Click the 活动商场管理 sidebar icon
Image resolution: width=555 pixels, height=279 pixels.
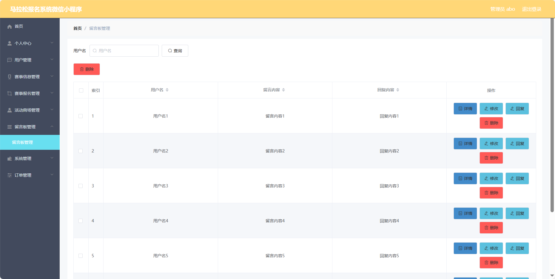coord(10,110)
